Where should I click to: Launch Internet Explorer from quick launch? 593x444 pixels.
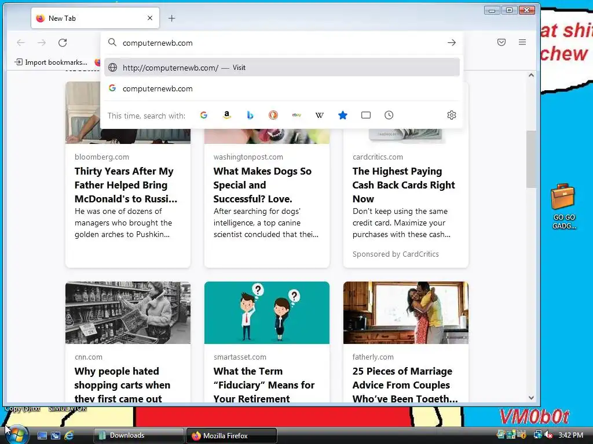pos(69,435)
